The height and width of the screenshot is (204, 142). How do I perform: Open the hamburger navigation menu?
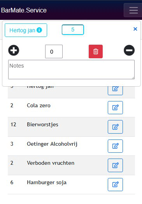(133, 10)
